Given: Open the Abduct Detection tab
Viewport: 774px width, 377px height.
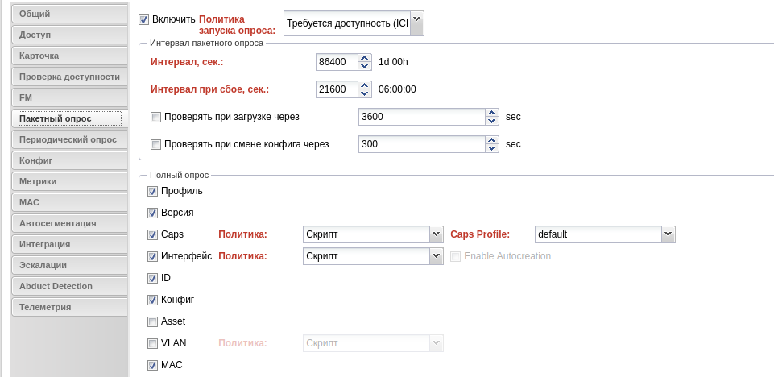Looking at the screenshot, I should coord(69,286).
